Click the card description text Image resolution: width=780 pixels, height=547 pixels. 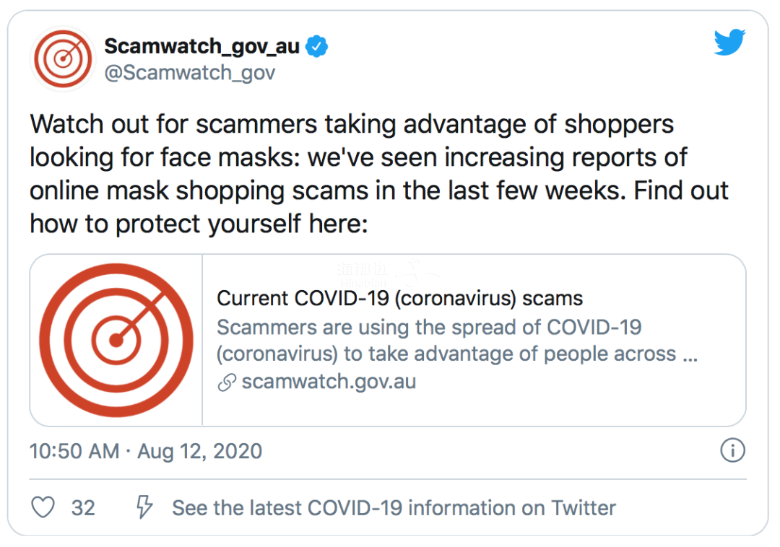[457, 341]
